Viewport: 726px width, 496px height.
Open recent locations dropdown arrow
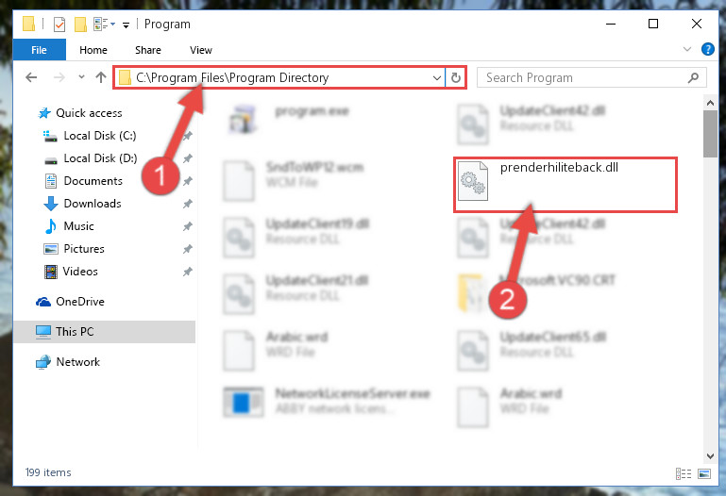(x=81, y=77)
